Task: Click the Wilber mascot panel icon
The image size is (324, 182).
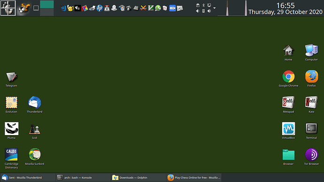Action: (x=24, y=8)
